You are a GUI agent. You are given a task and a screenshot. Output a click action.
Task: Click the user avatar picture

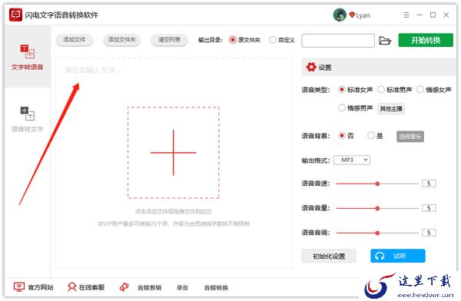[340, 15]
